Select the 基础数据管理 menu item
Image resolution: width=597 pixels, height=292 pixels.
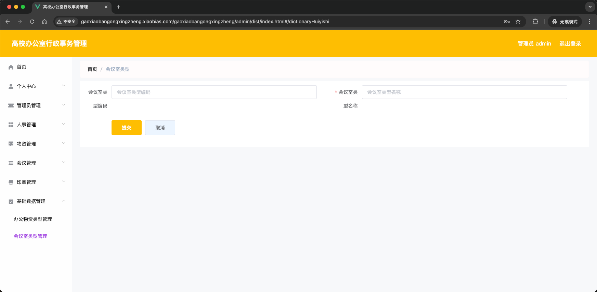point(36,201)
